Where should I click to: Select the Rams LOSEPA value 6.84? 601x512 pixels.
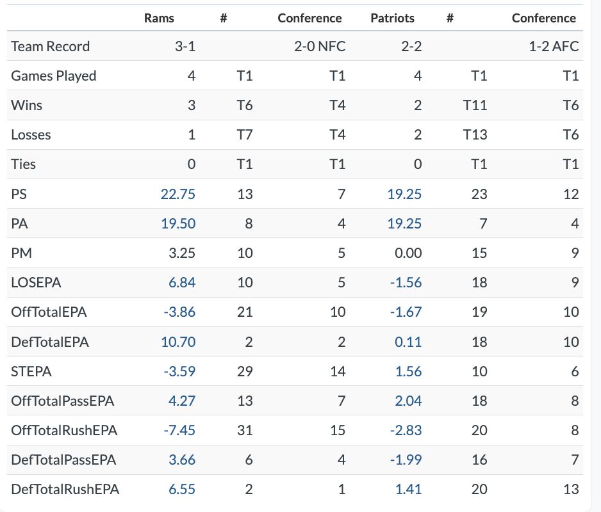tap(182, 282)
